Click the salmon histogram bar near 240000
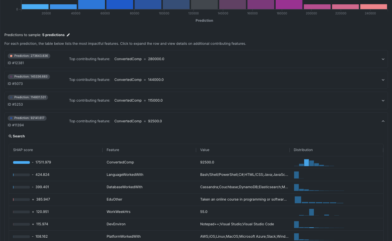The height and width of the screenshot is (241, 392). tap(374, 7)
